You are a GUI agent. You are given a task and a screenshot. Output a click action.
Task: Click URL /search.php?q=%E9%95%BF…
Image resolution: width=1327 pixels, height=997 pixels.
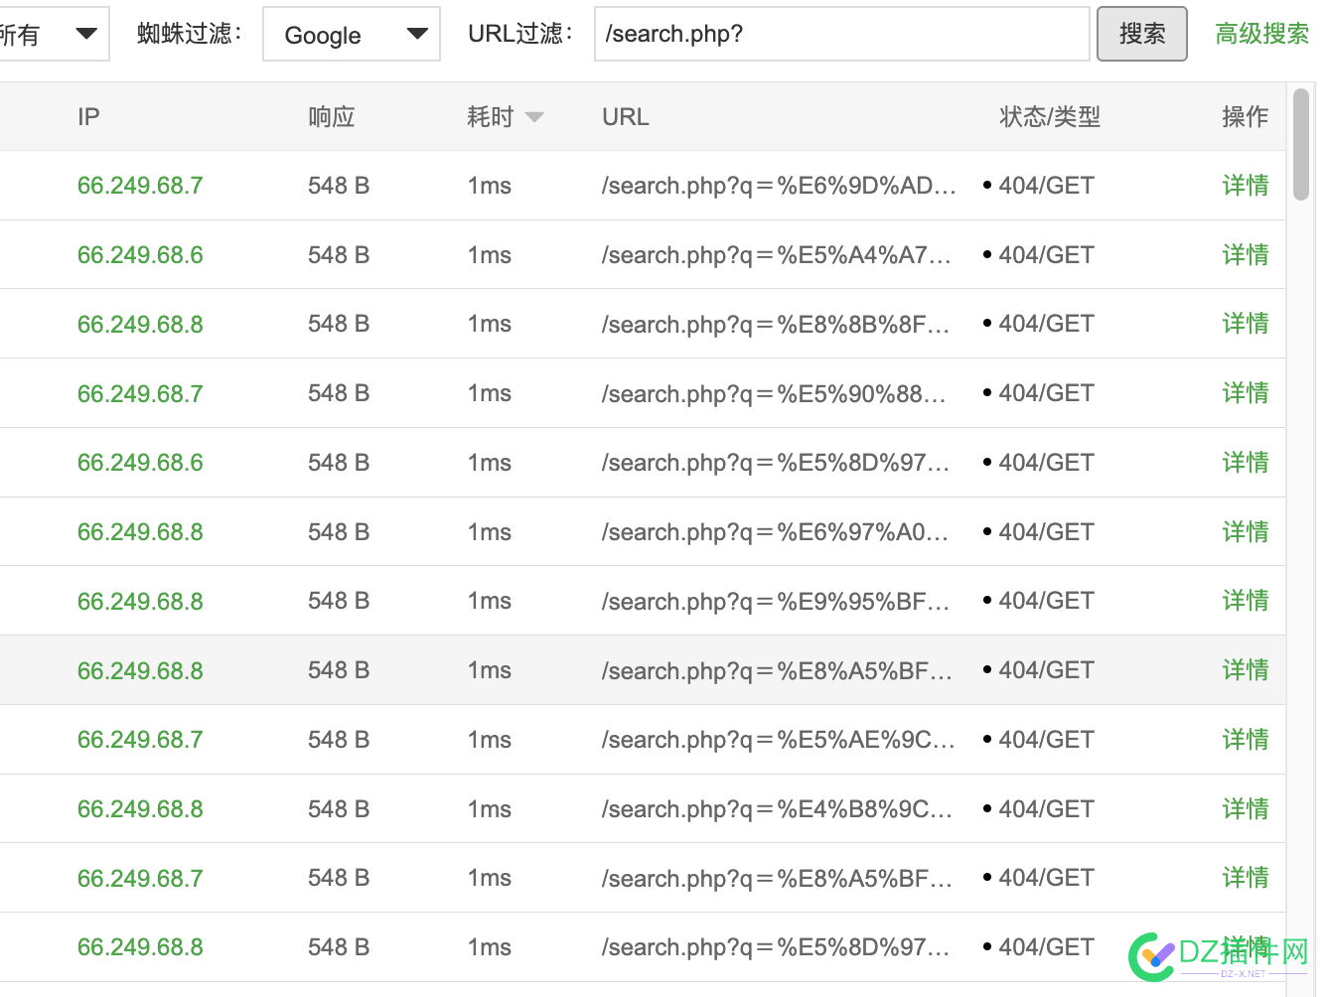777,602
